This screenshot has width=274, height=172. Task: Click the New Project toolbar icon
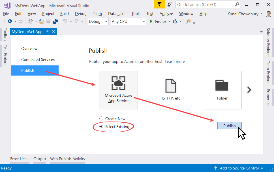point(31,21)
